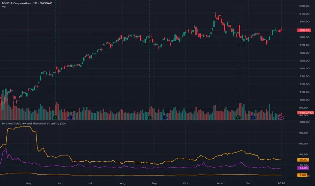This screenshot has height=186, width=315.
Task: Click the June dividend D marker
Action: pyautogui.click(x=70, y=118)
